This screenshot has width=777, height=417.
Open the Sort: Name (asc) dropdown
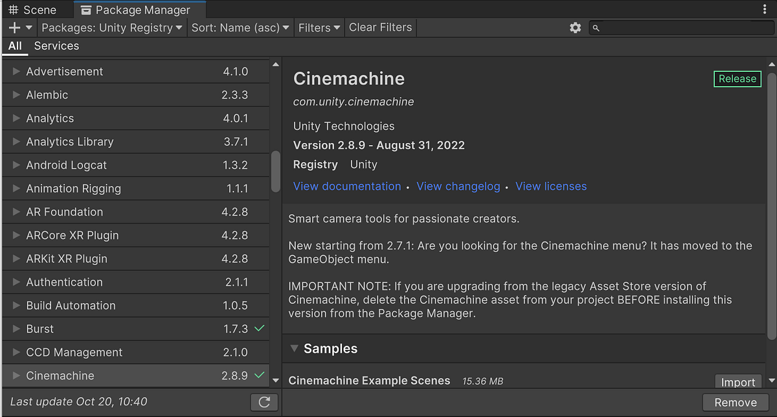pyautogui.click(x=240, y=27)
